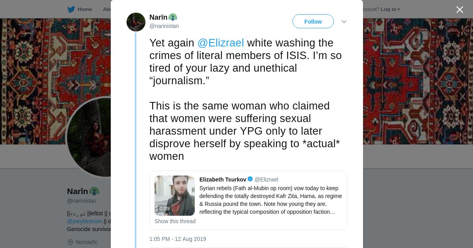
Task: Follow the Narîn account
Action: click(313, 22)
